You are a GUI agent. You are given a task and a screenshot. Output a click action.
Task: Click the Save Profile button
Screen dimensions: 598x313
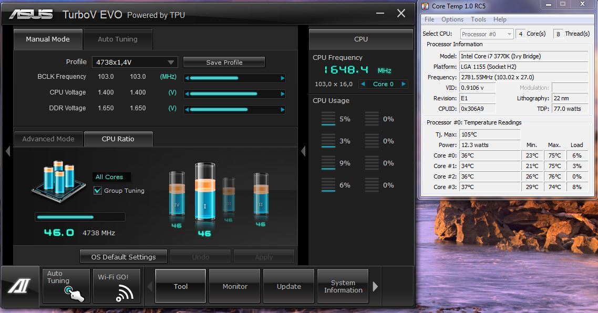[224, 62]
